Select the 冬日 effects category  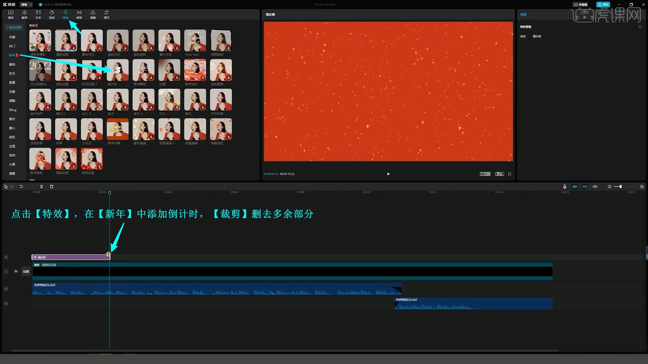tap(12, 73)
